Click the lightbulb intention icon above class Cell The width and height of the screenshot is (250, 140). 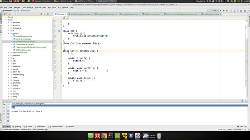pos(64,48)
